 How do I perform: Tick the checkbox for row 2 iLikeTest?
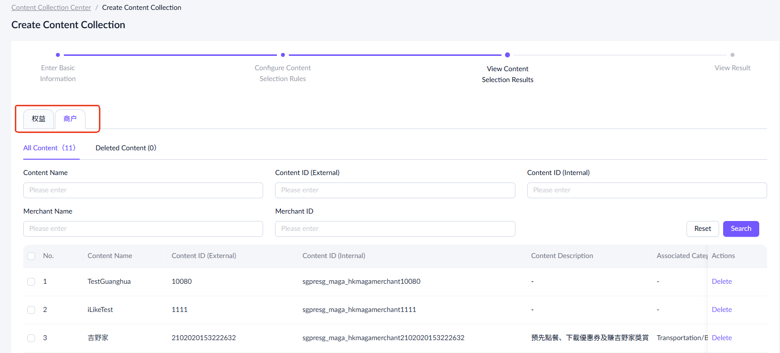point(31,310)
